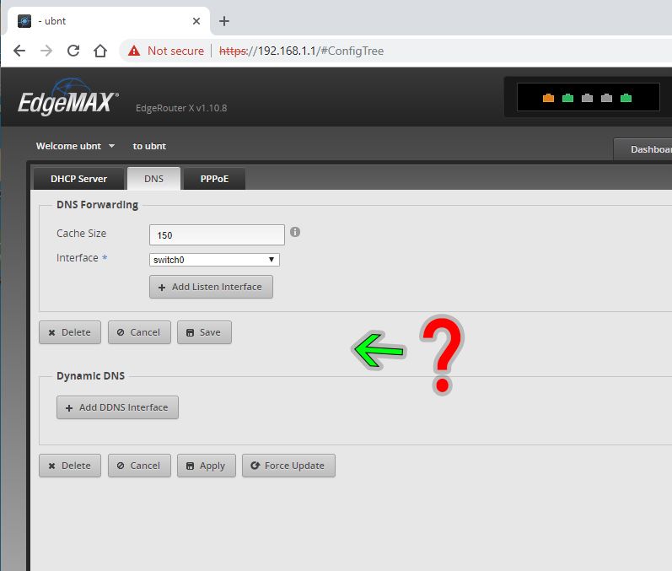Reload the page with refresh icon
Viewport: 672px width, 571px height.
[x=73, y=51]
